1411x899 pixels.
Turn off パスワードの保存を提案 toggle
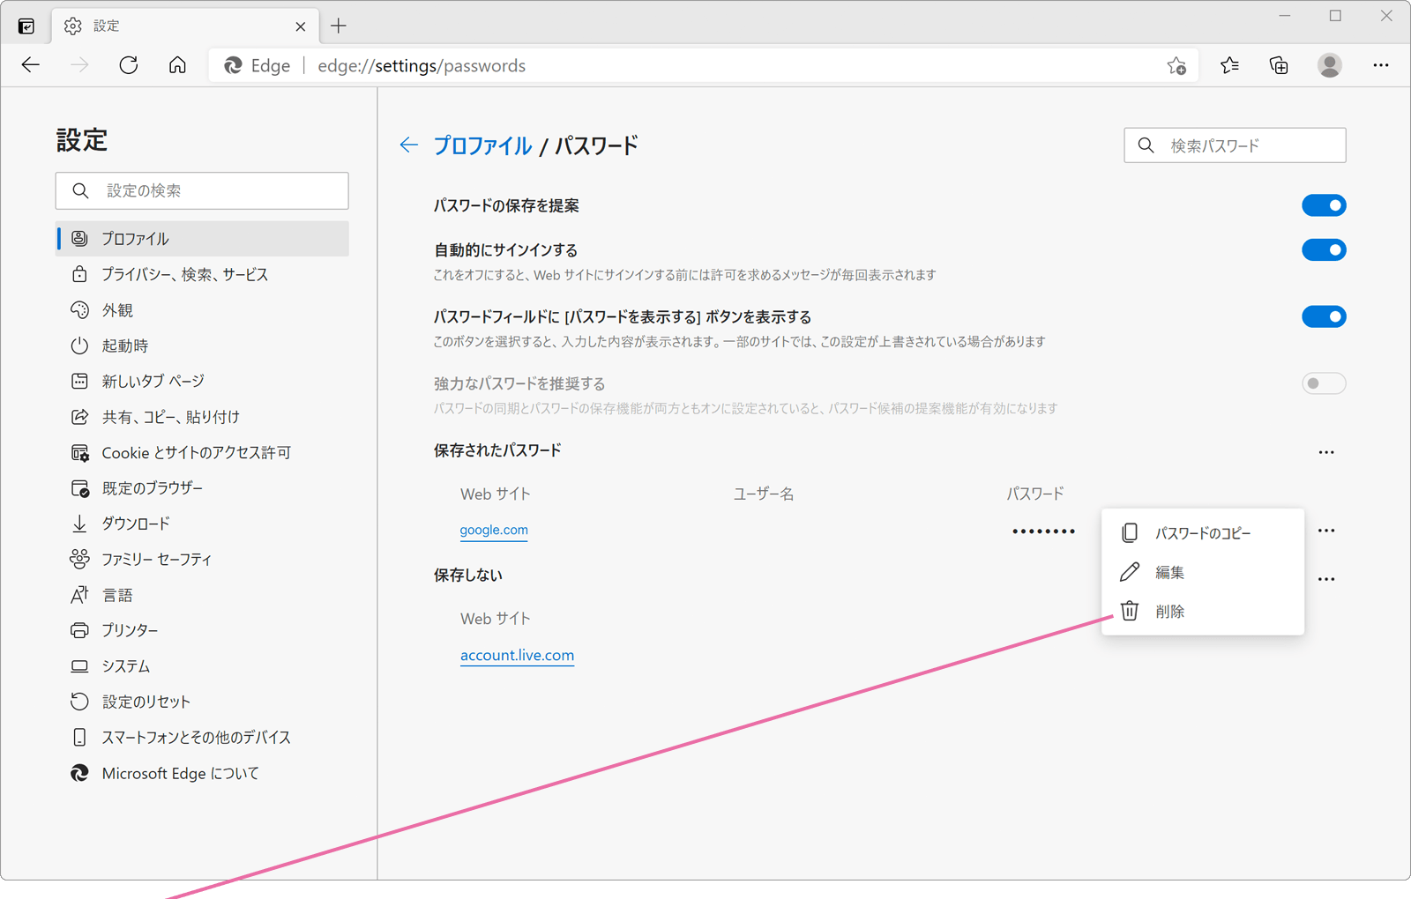tap(1324, 205)
